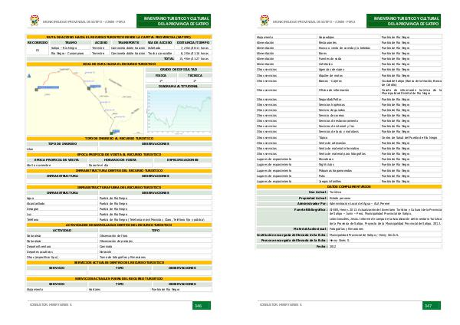Image resolution: width=460 pixels, height=325 pixels.
Task: Click the 'DISTANCIA/TIEMPO' column header
Action: click(193, 42)
